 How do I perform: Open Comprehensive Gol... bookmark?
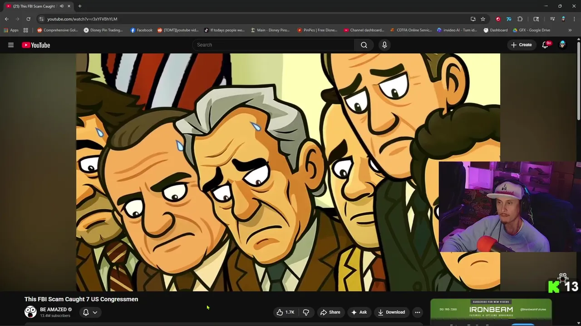(58, 30)
